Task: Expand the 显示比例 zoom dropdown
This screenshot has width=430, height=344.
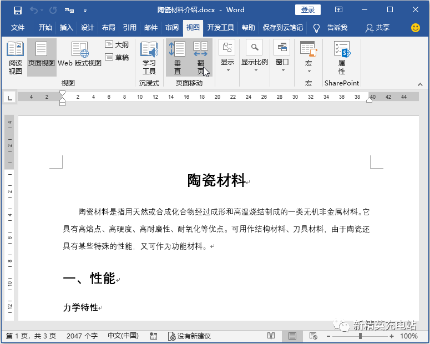Action: 255,57
